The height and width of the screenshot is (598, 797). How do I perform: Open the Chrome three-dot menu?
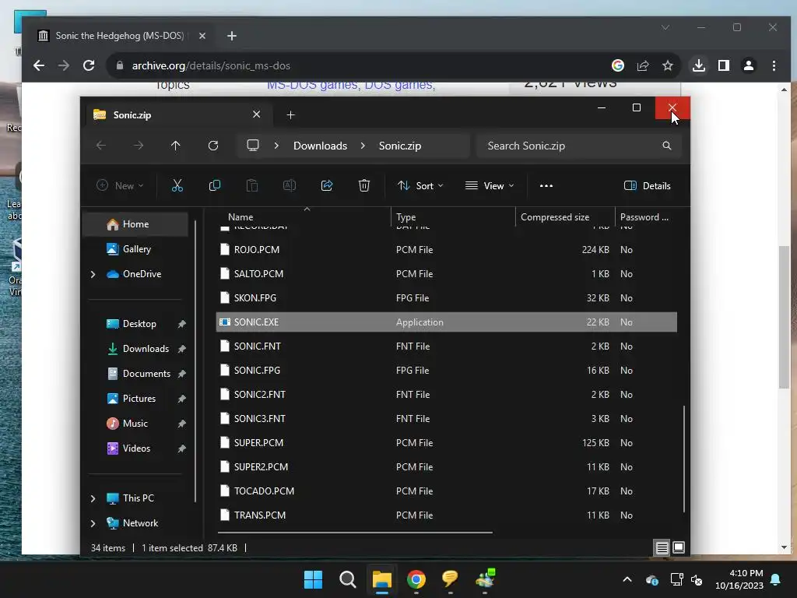[774, 65]
